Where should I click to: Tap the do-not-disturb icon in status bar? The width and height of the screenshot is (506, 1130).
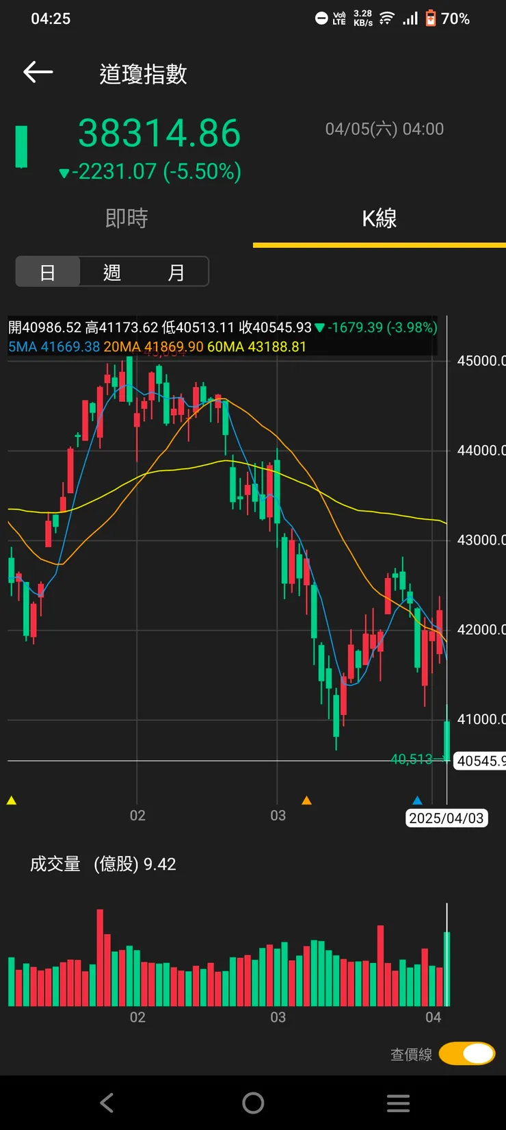click(321, 18)
